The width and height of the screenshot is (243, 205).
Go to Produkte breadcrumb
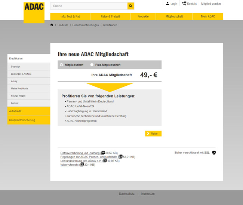pos(63,25)
